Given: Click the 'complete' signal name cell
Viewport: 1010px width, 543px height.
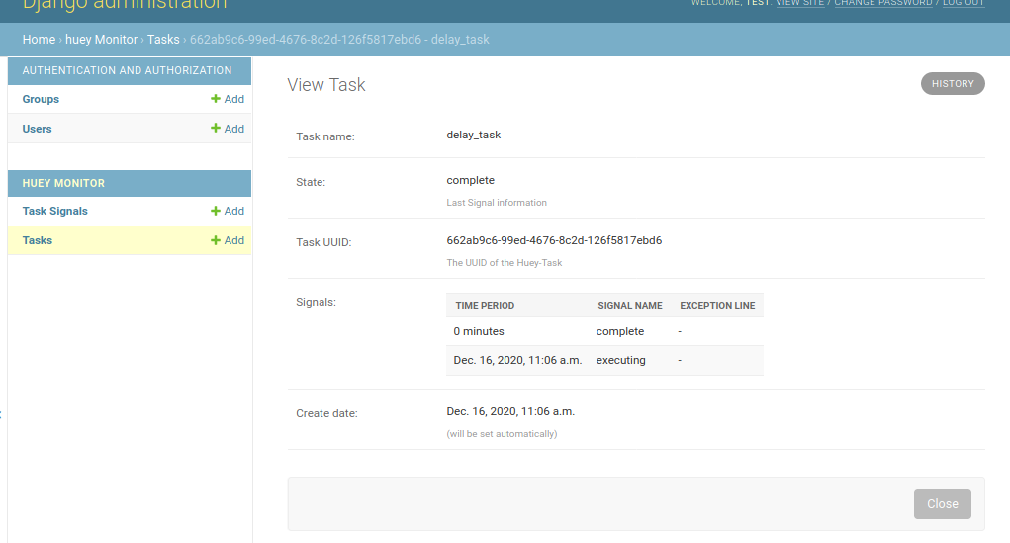Looking at the screenshot, I should [x=619, y=331].
